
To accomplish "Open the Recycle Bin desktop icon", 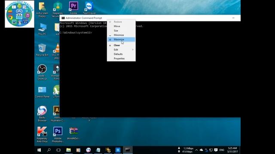I will (x=42, y=50).
